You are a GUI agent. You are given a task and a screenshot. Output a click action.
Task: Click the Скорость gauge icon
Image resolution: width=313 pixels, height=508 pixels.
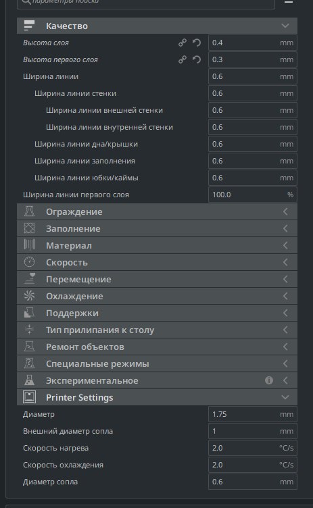pos(29,262)
